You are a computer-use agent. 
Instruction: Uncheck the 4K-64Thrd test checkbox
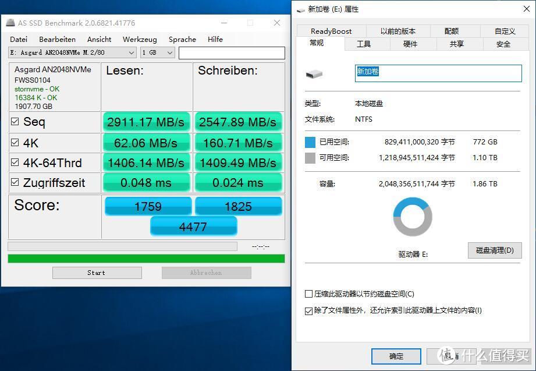pos(15,162)
